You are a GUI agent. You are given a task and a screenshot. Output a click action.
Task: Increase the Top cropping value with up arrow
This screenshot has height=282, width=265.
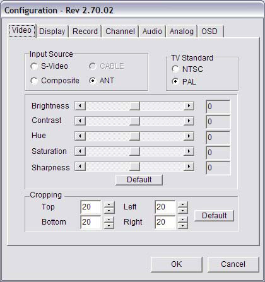[109, 204]
